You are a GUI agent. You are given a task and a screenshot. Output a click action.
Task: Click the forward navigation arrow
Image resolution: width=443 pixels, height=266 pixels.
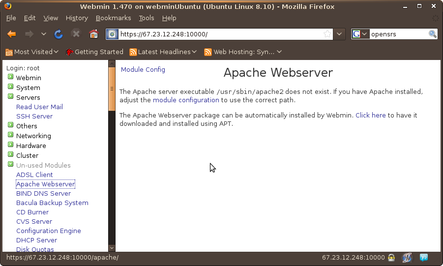(x=29, y=34)
